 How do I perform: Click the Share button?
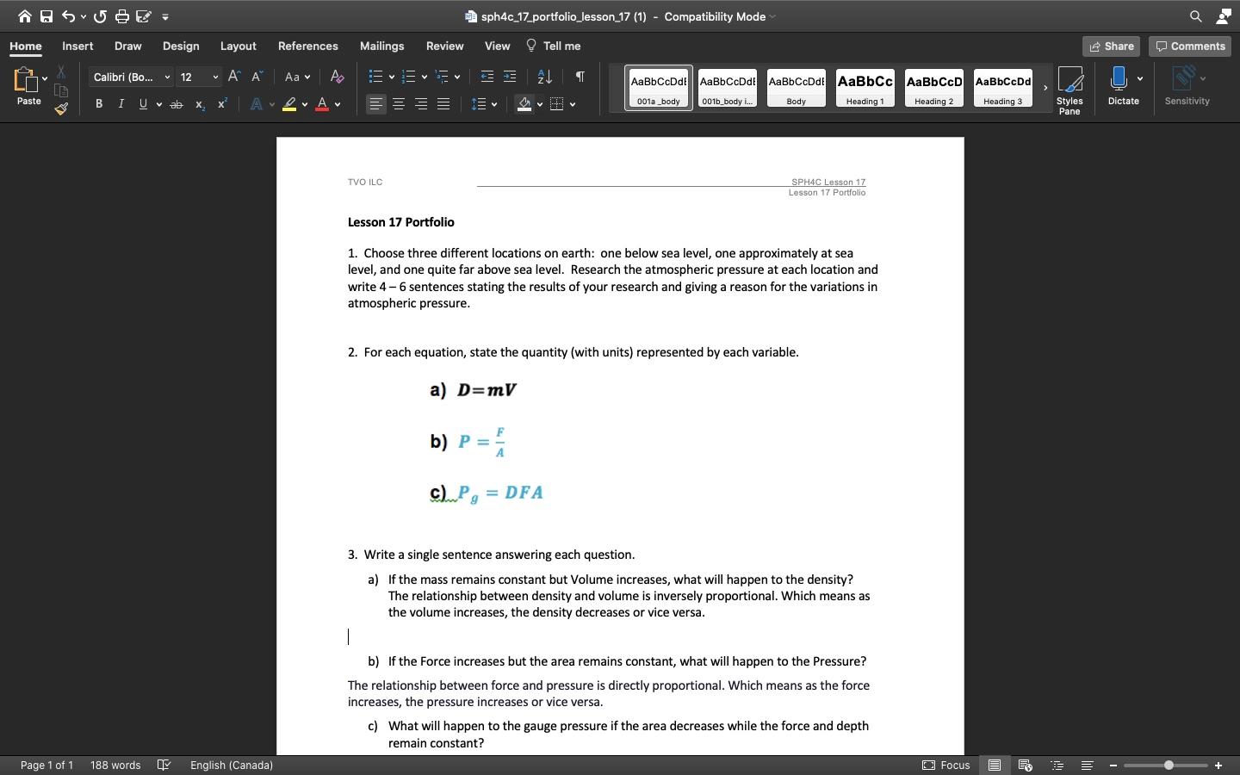click(x=1111, y=46)
